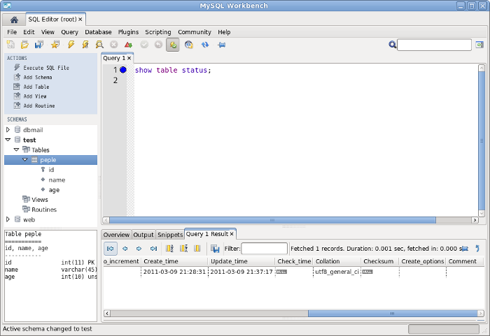This screenshot has width=490, height=336.
Task: Click the grayed-out stop query icon
Action: 113,45
